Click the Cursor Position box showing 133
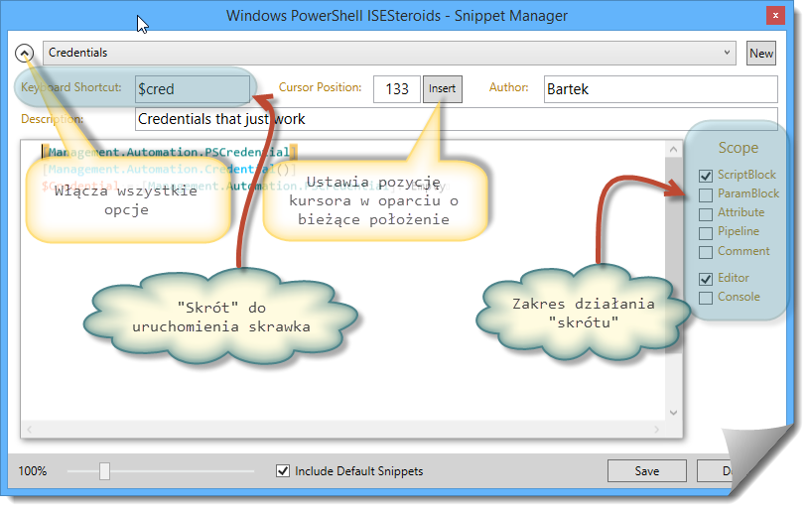This screenshot has height=511, width=809. click(397, 89)
